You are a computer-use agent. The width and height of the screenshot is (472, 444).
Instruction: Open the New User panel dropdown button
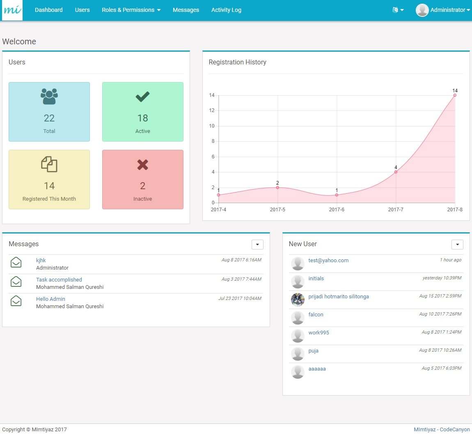(x=457, y=245)
